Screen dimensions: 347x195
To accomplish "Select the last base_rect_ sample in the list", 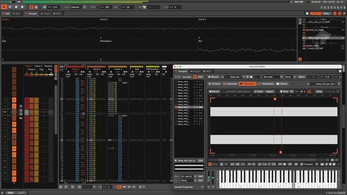I will coord(189,124).
